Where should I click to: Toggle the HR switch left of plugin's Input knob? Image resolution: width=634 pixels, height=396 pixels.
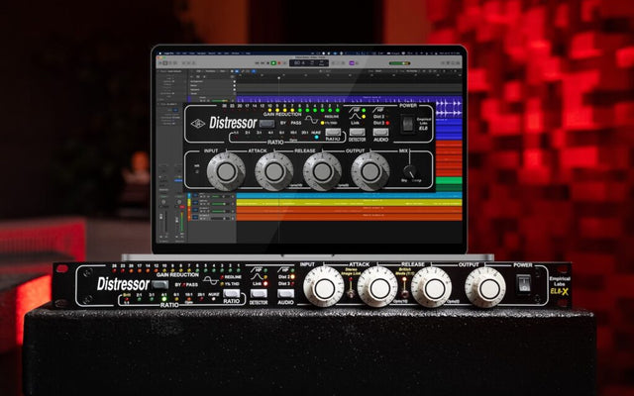(x=197, y=171)
